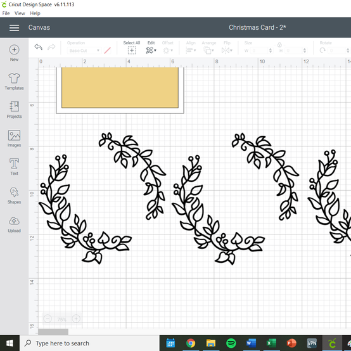
Task: Open the Flip dropdown
Action: click(227, 50)
